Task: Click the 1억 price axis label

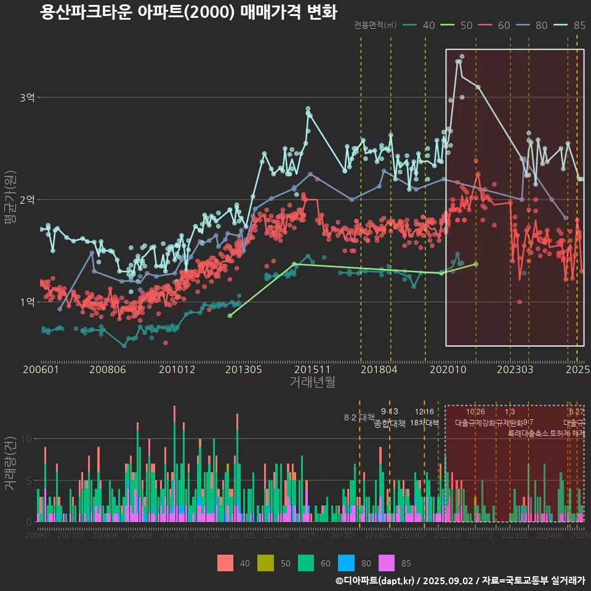Action: pos(27,302)
